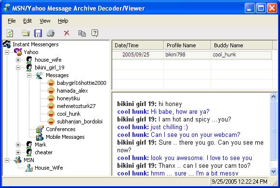Screen dimensions: 280x188
Task: Click the Open folder toolbar icon
Action: [26, 33]
